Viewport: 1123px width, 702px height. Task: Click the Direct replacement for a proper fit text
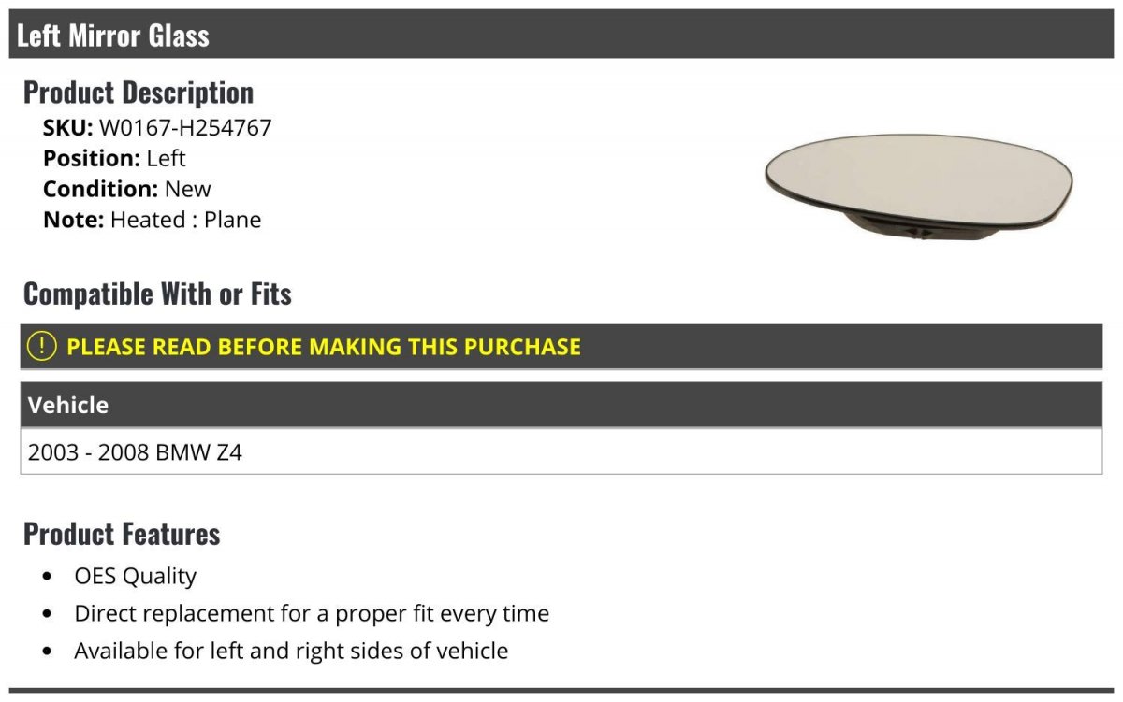312,613
